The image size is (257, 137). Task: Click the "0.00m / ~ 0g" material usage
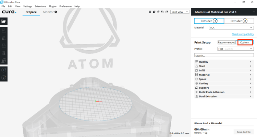click(201, 133)
